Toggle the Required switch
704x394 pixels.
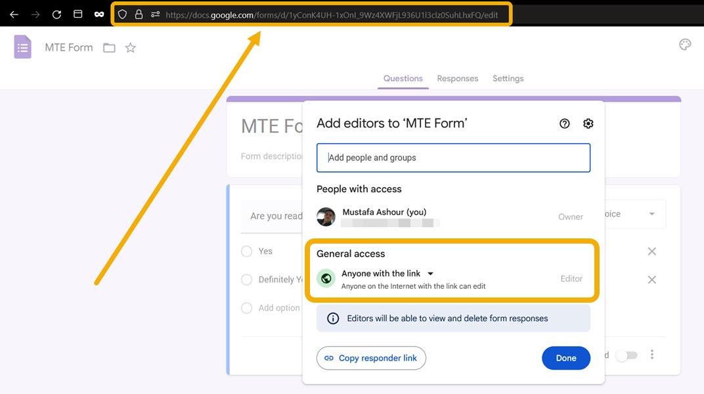tap(626, 355)
